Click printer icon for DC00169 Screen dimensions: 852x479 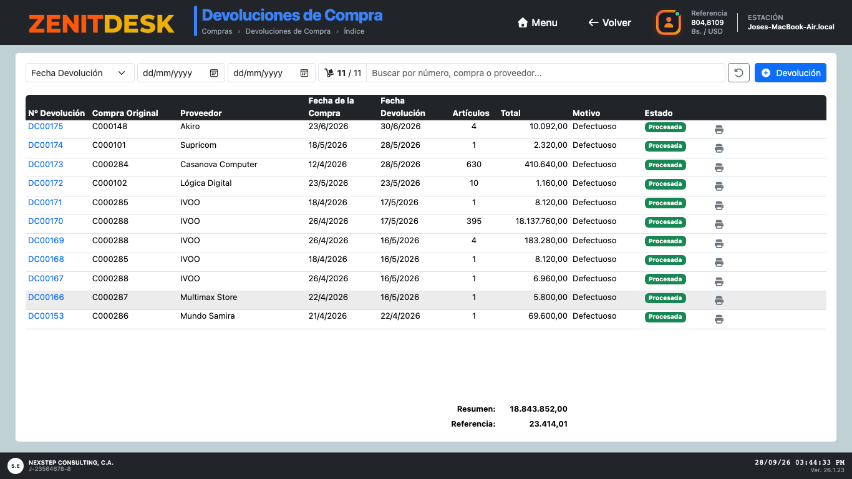click(719, 244)
